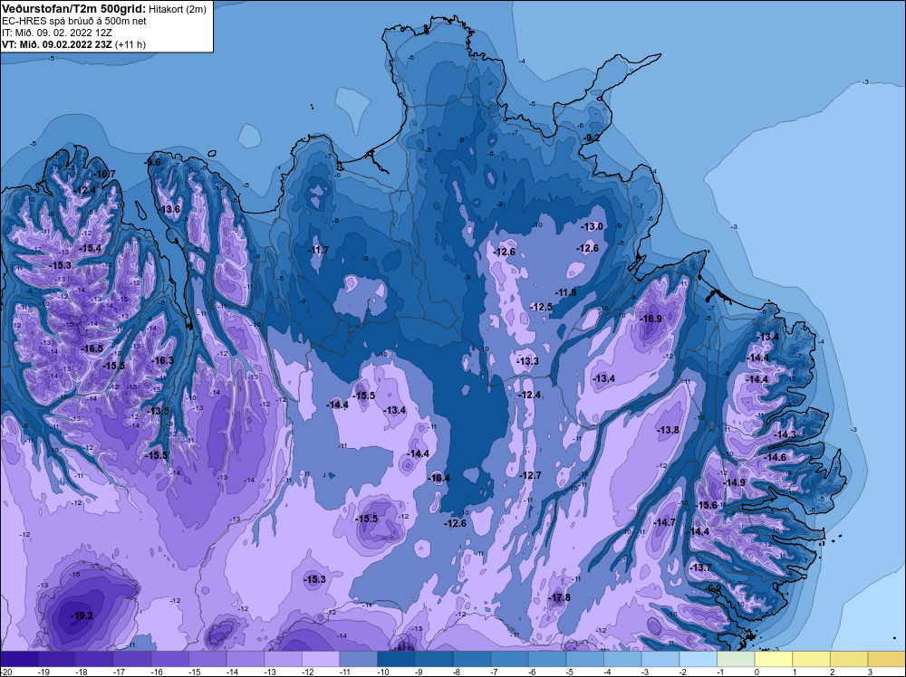Pick the legend swatch between -2 and -1
906x677 pixels.
tap(698, 659)
